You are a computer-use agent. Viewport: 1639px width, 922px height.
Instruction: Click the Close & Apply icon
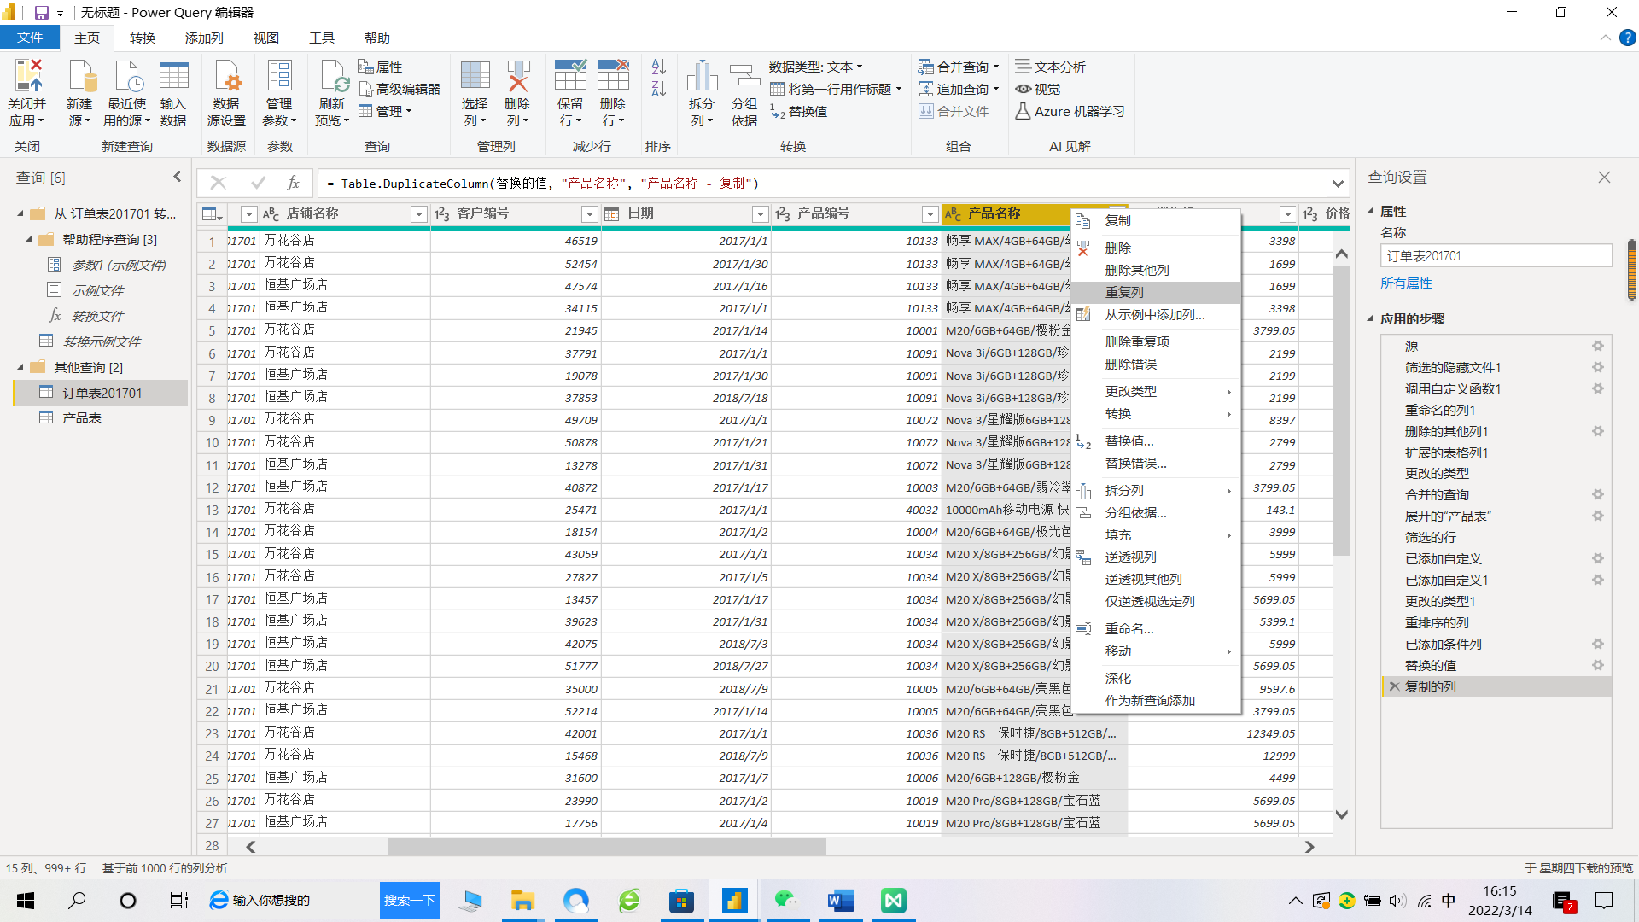pos(27,77)
